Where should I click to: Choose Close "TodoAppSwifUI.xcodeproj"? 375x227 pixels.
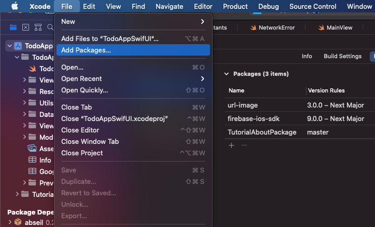133,118
